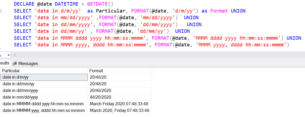The height and width of the screenshot is (117, 305).
Task: Place cursor on the DECLARE keyword
Action: coord(24,4)
